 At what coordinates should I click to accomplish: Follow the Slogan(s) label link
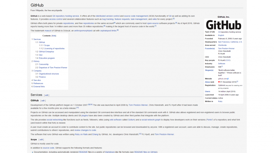[209, 70]
